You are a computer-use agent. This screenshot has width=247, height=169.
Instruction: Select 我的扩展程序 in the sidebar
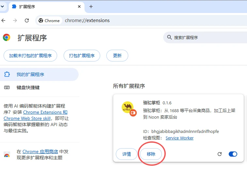click(x=39, y=74)
